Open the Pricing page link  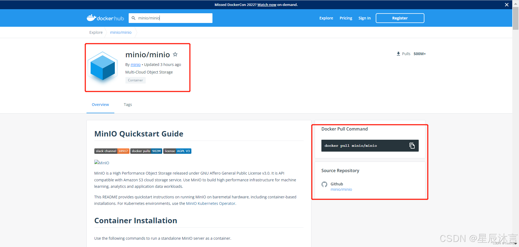pyautogui.click(x=346, y=18)
